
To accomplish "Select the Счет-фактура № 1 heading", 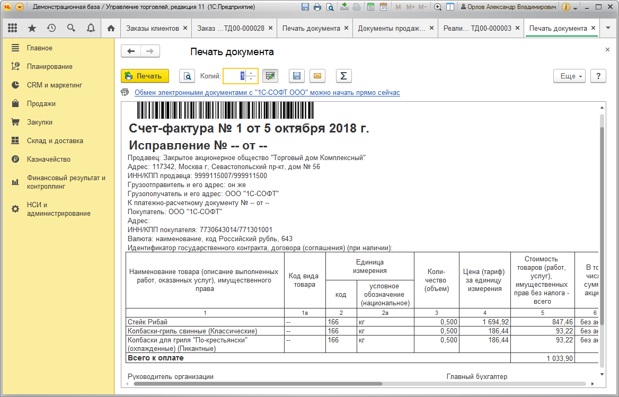I will pyautogui.click(x=249, y=128).
